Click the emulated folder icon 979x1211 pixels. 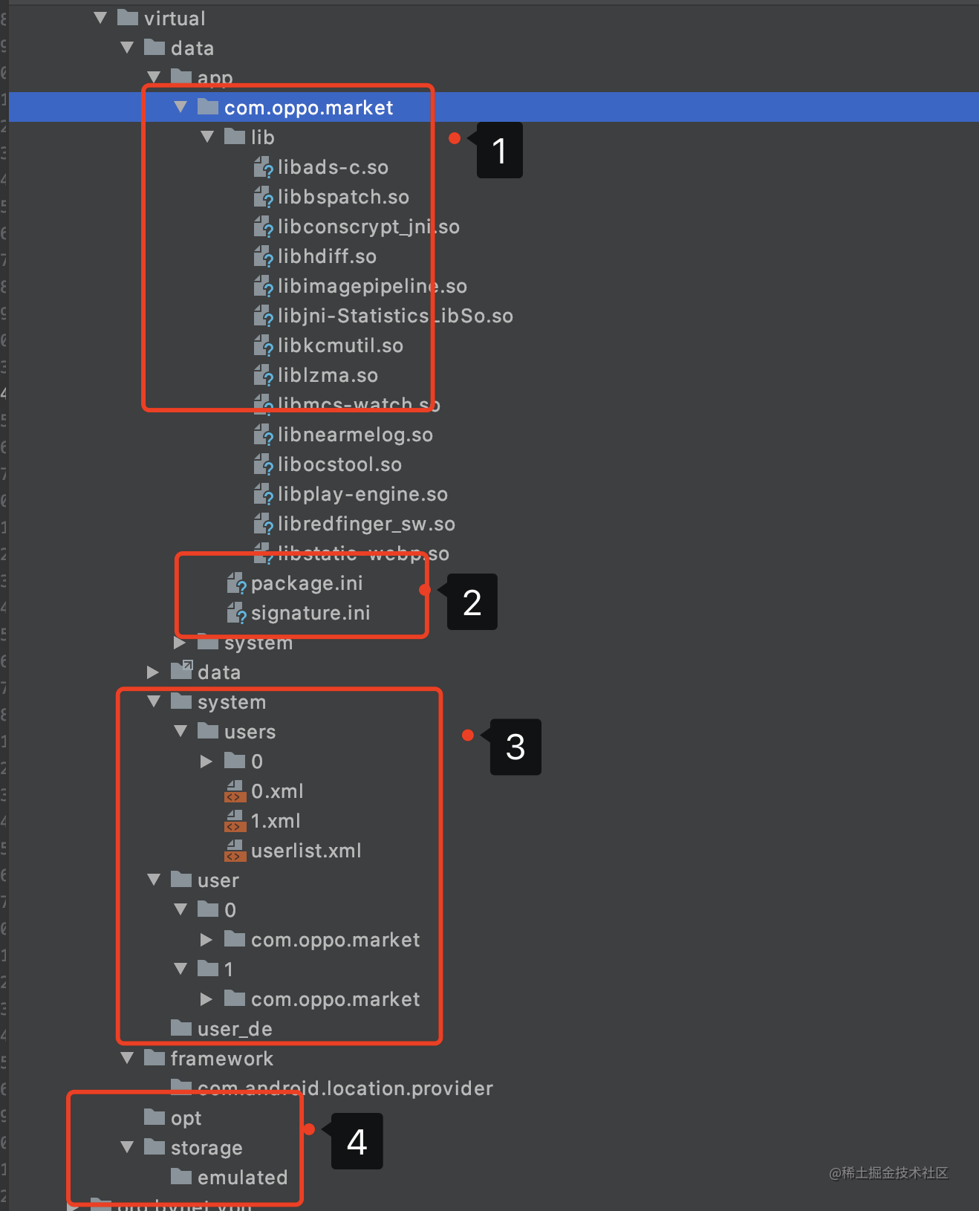click(x=181, y=1177)
